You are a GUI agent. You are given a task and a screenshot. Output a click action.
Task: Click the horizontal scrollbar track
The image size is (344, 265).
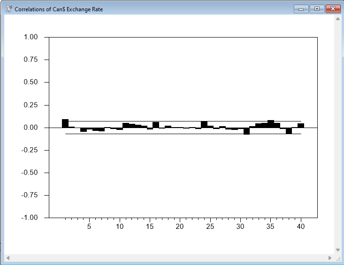pyautogui.click(x=169, y=258)
